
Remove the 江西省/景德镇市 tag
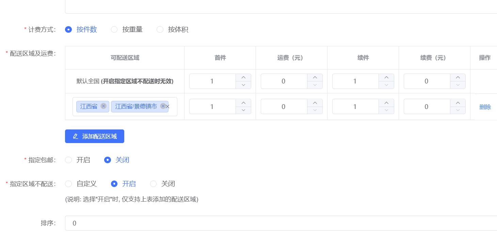coord(163,106)
